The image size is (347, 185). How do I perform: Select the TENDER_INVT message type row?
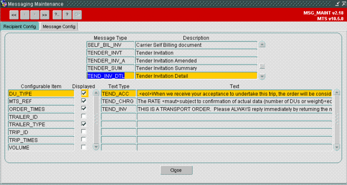pyautogui.click(x=172, y=53)
